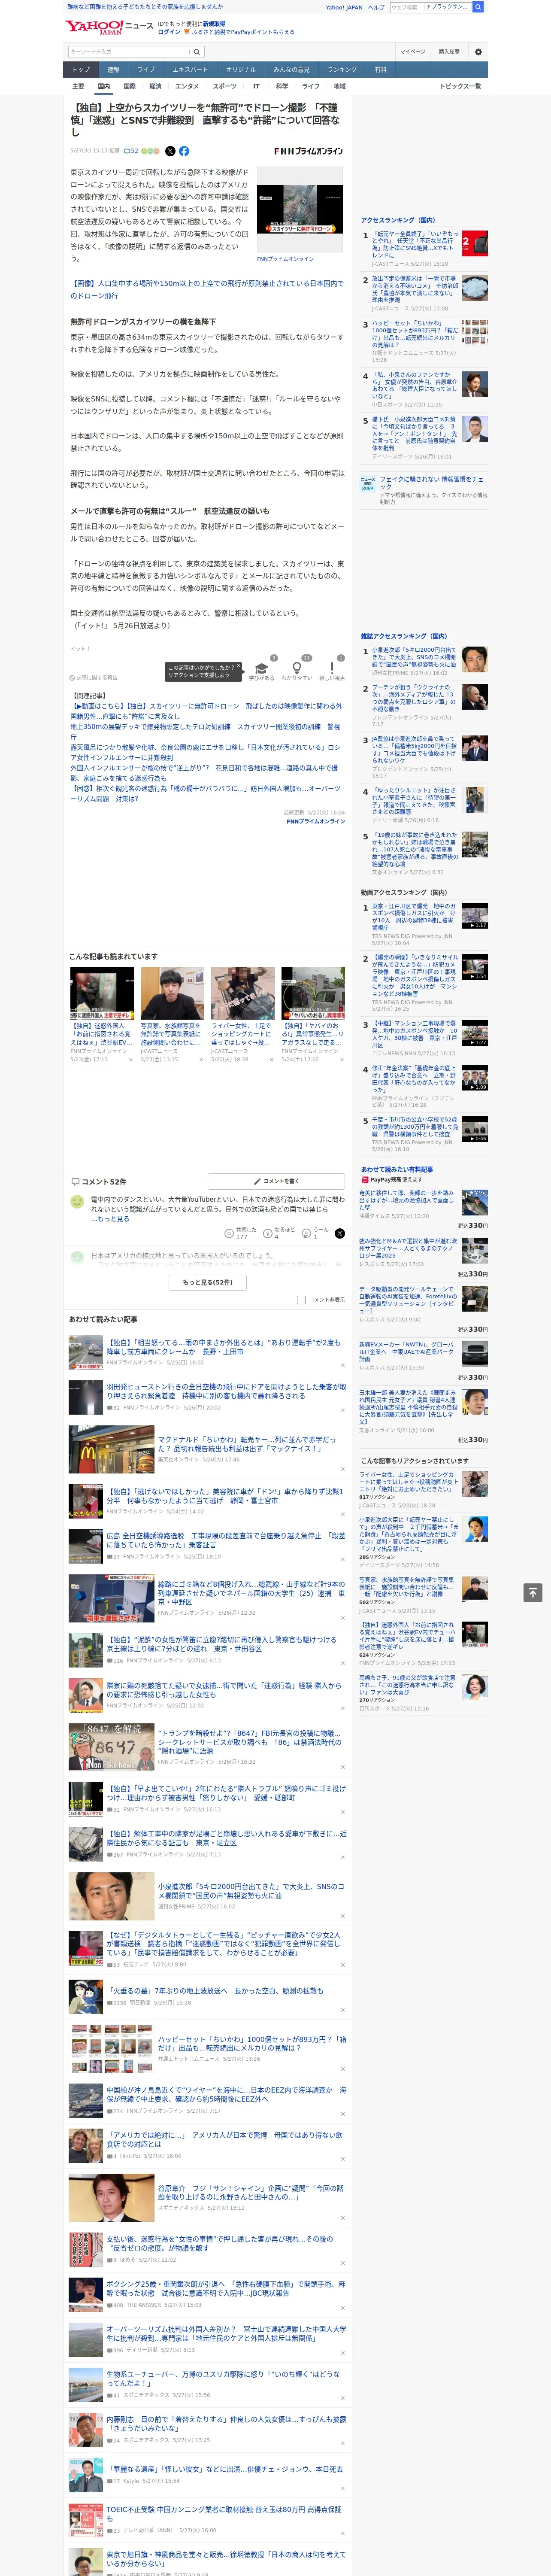Select the 科学 category

pos(282,86)
